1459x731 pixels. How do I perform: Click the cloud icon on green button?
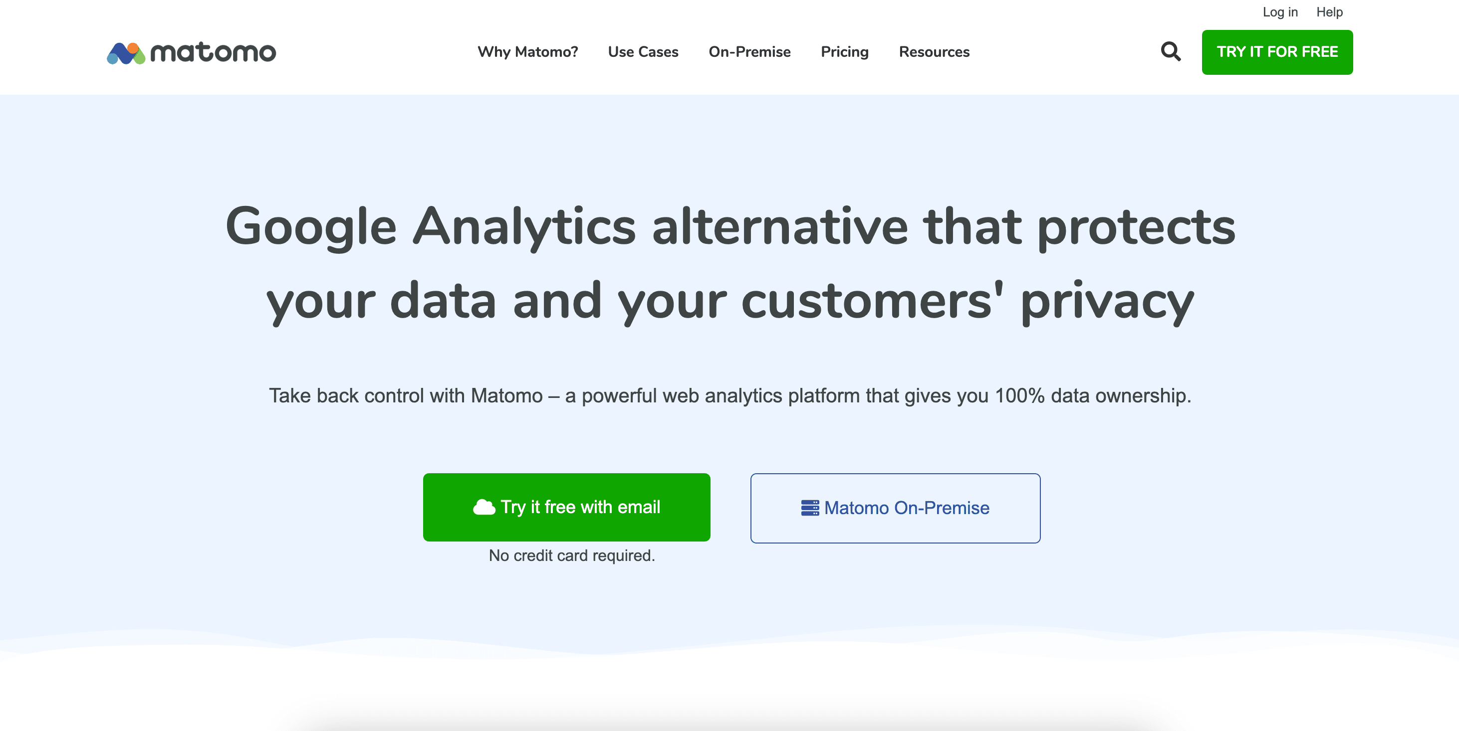pyautogui.click(x=484, y=507)
